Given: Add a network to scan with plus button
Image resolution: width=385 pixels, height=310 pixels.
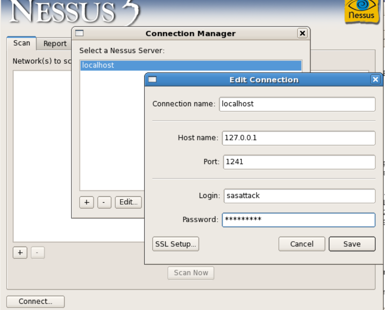Looking at the screenshot, I should pos(20,253).
